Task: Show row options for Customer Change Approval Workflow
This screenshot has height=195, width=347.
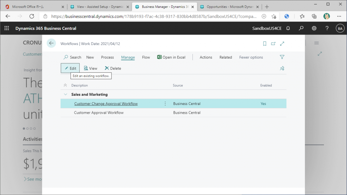Action: coord(165,104)
